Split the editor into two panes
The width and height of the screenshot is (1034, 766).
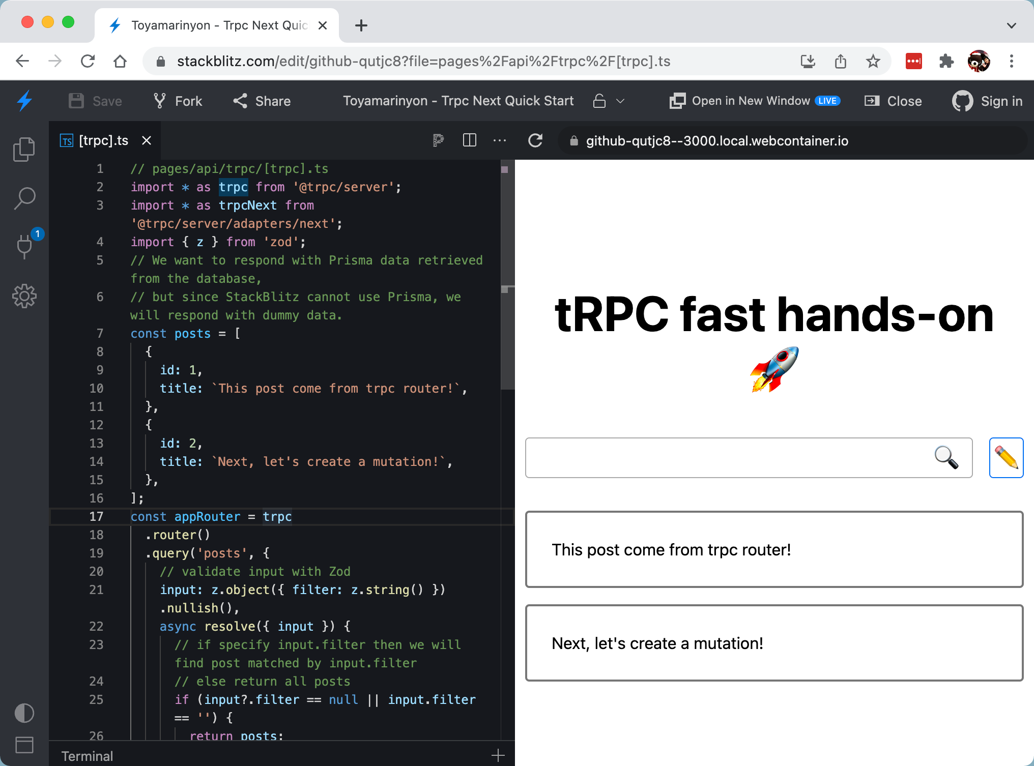click(x=469, y=140)
